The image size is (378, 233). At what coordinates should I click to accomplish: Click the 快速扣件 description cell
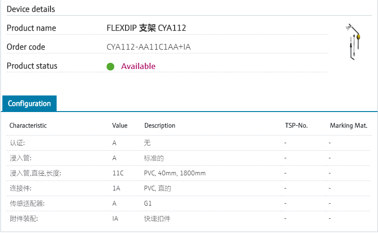[x=157, y=219]
